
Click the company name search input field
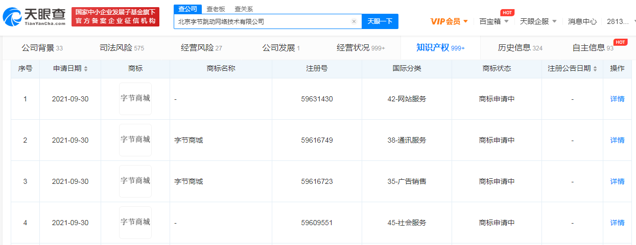tap(261, 21)
